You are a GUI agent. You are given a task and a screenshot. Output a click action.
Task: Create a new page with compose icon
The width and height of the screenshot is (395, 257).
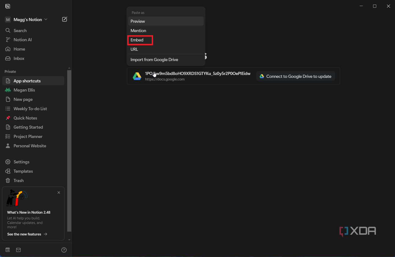[64, 19]
